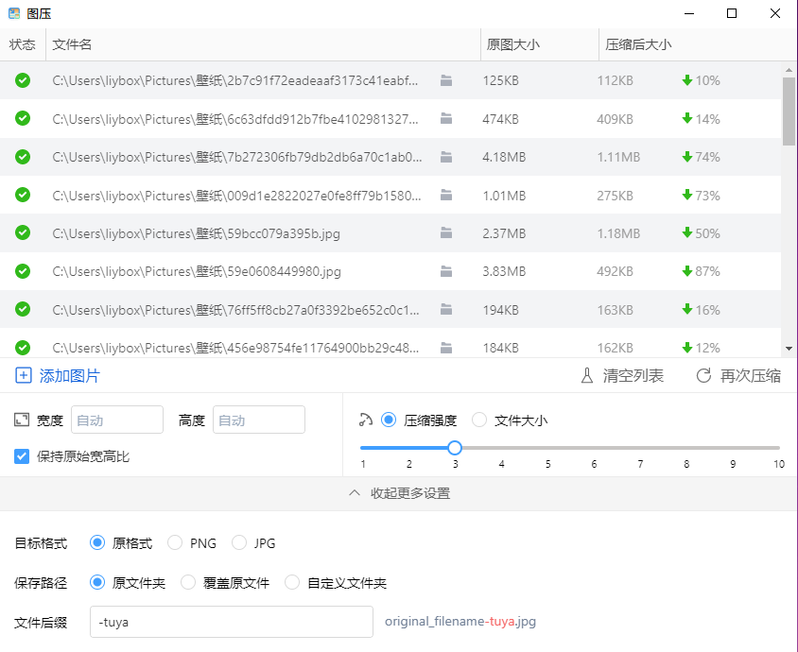This screenshot has width=798, height=652.
Task: Set compression slider to level 10
Action: pos(779,448)
